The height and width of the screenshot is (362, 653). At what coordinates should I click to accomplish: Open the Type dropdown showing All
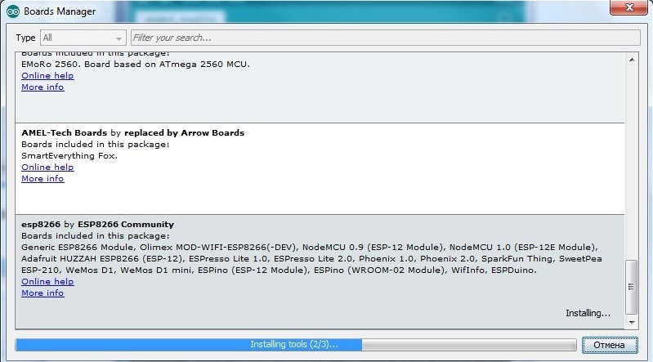[83, 38]
